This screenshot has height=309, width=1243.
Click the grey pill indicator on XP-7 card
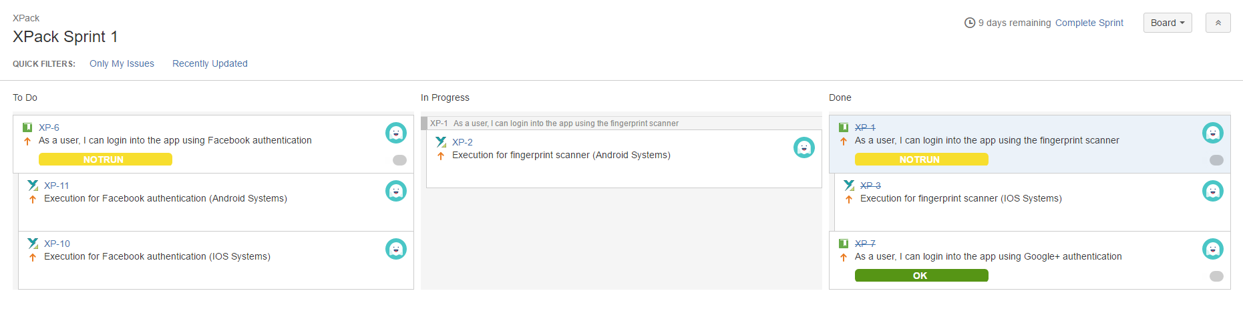[1216, 276]
